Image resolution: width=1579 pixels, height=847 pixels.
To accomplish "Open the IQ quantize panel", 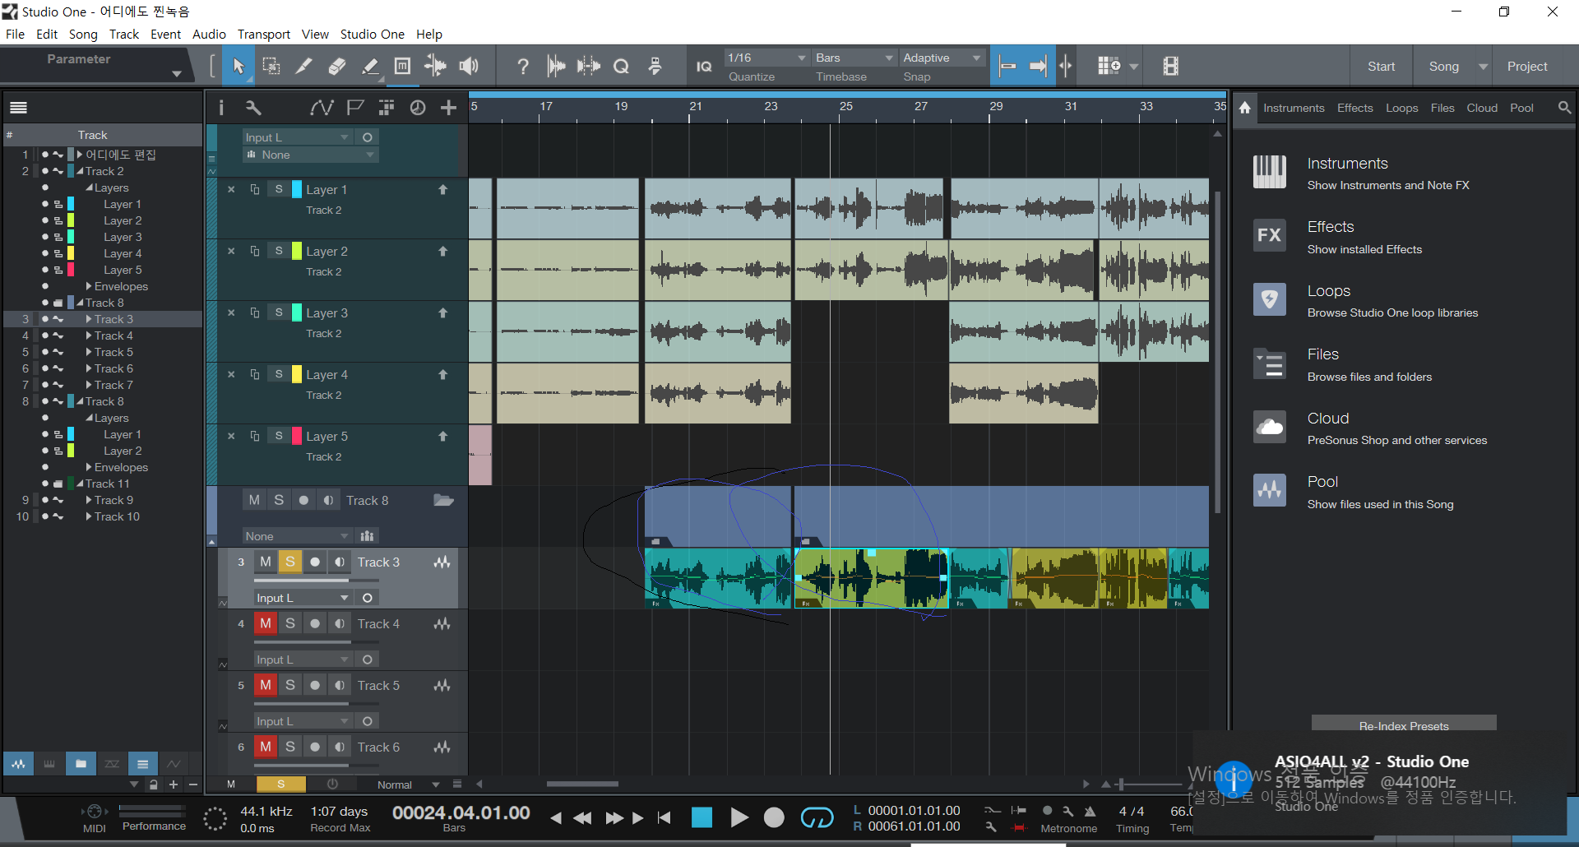I will coord(704,67).
